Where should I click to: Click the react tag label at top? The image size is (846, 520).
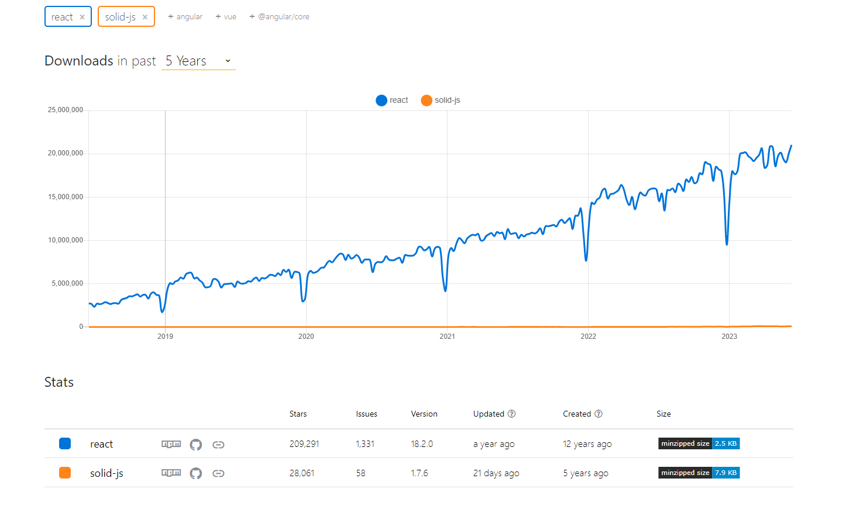tap(62, 17)
